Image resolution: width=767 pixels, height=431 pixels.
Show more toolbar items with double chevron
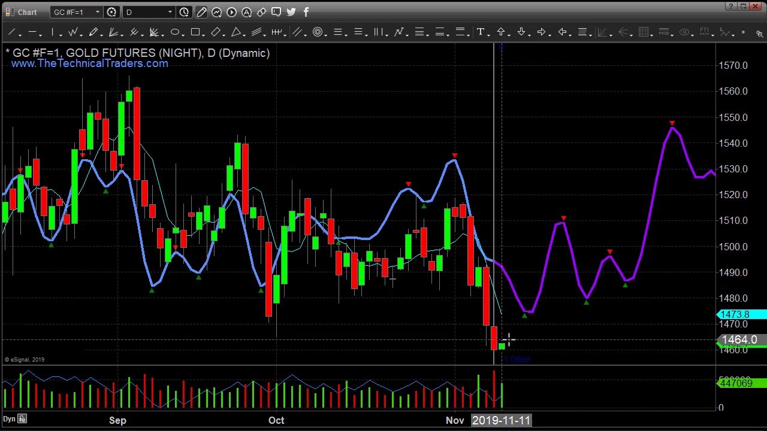tap(743, 32)
